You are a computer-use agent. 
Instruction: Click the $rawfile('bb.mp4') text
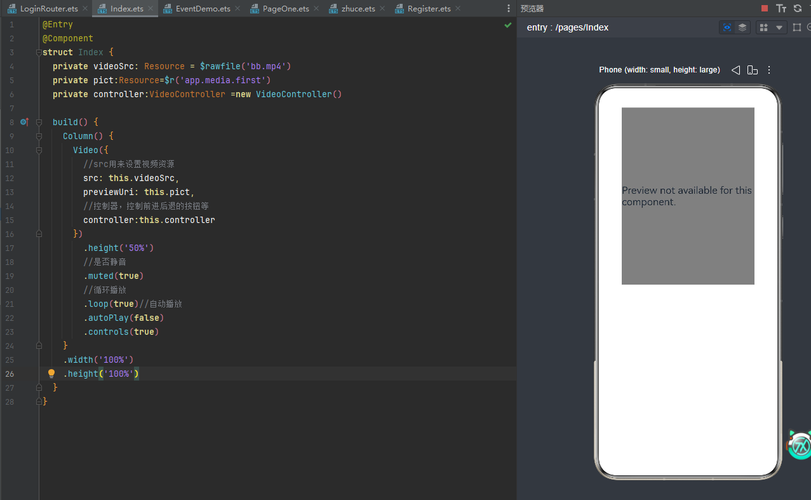(x=245, y=66)
